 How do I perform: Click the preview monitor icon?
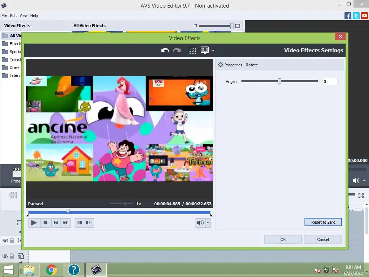click(205, 50)
